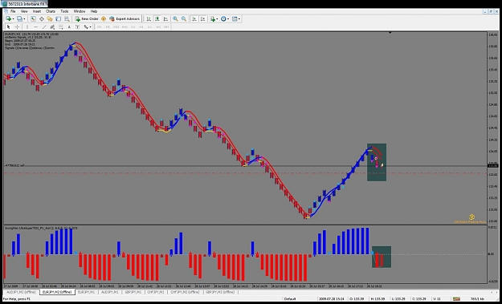Switch to CHFJPY,M2 (offline) chart tab
The image size is (502, 304).
pyautogui.click(x=185, y=292)
